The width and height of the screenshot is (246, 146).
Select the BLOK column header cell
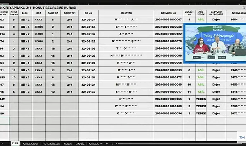25,13
